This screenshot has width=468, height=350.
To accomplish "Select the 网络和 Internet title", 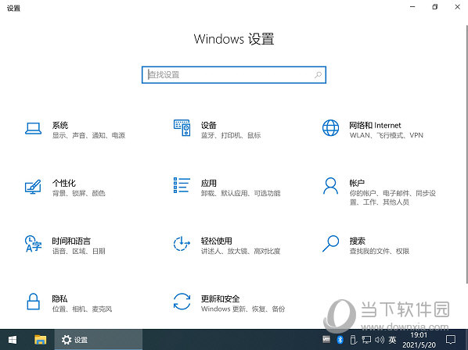I will point(375,125).
